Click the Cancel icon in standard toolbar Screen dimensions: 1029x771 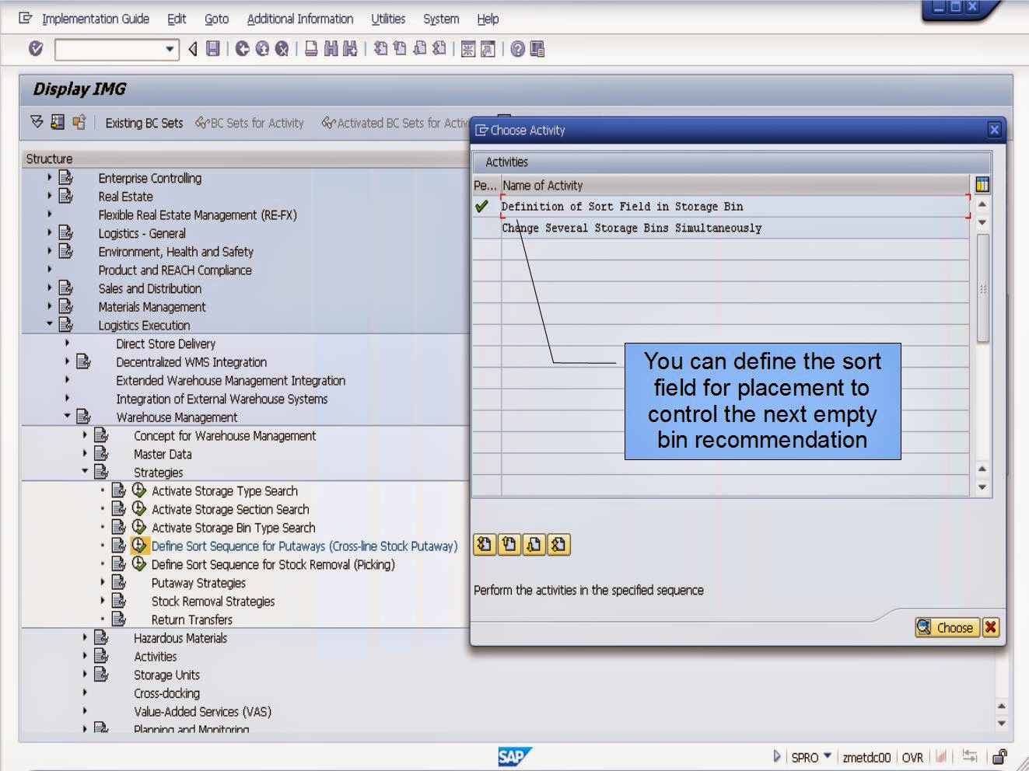282,49
